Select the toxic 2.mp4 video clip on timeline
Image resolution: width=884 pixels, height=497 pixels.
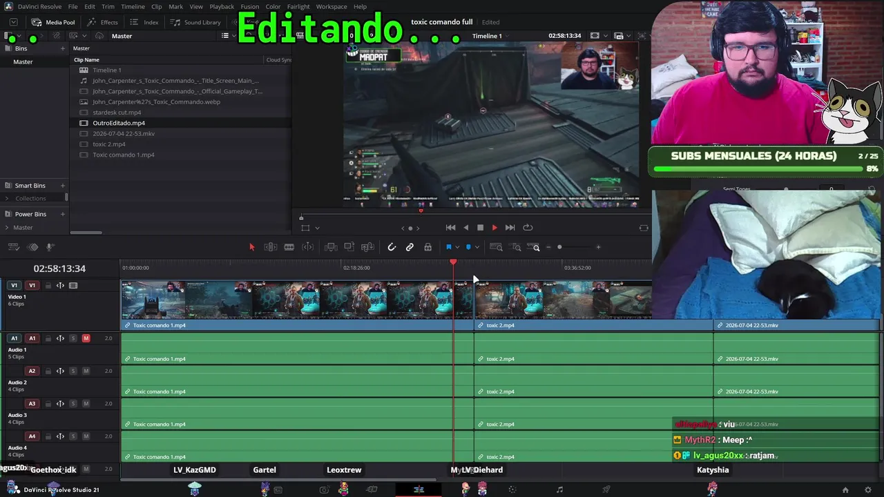pos(593,304)
